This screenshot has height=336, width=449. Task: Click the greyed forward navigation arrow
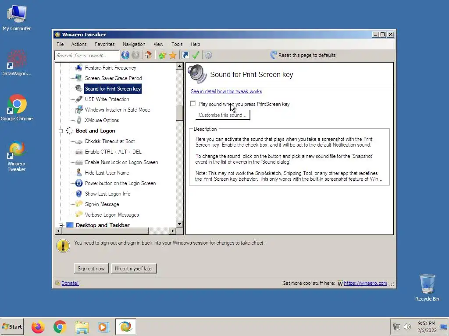pos(135,55)
